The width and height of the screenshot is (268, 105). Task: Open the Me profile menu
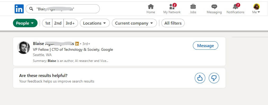[256, 9]
